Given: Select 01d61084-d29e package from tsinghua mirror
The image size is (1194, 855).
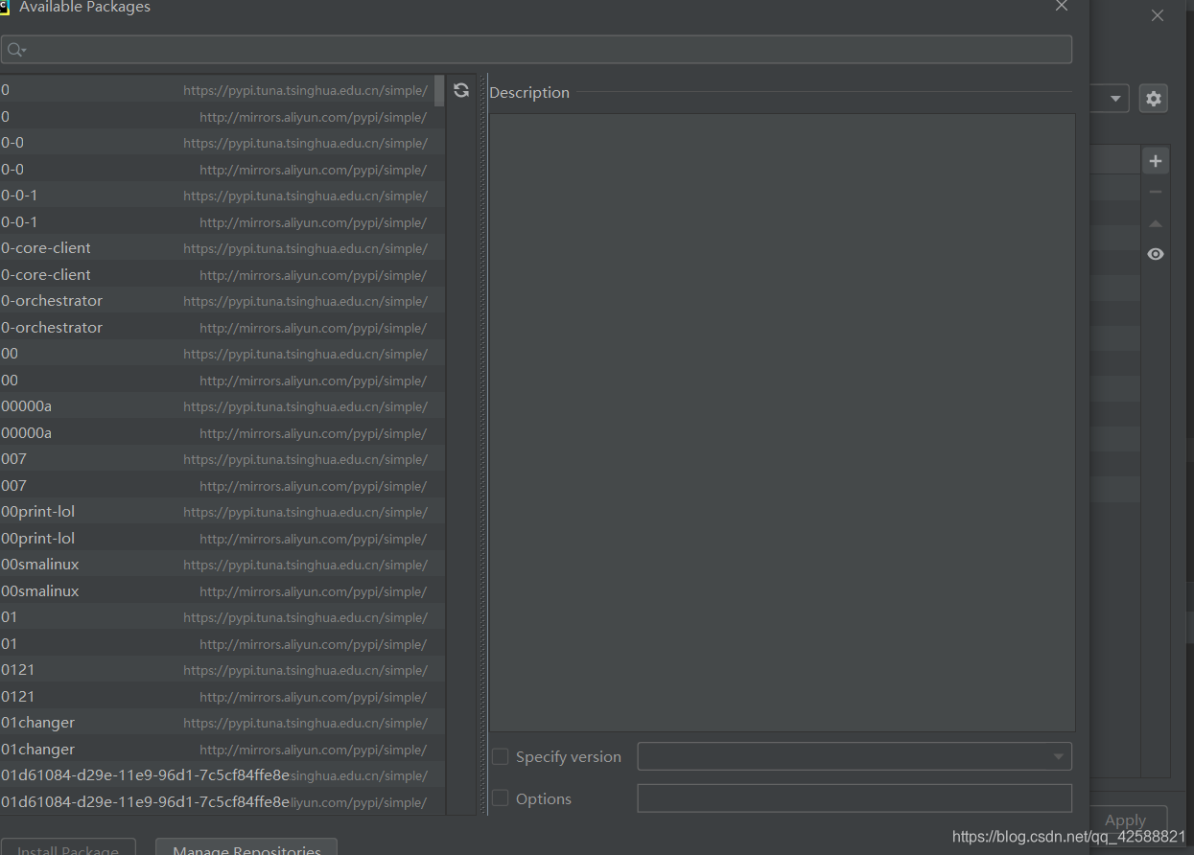Looking at the screenshot, I should point(217,775).
